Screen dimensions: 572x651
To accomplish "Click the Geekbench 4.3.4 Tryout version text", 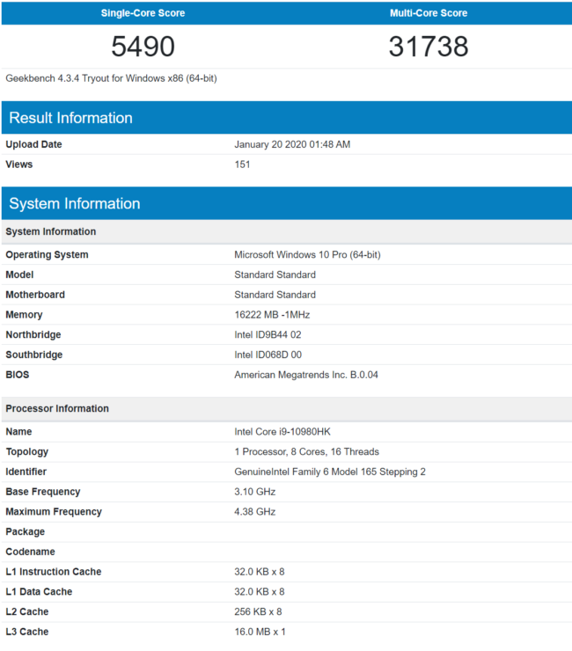I will pos(111,78).
